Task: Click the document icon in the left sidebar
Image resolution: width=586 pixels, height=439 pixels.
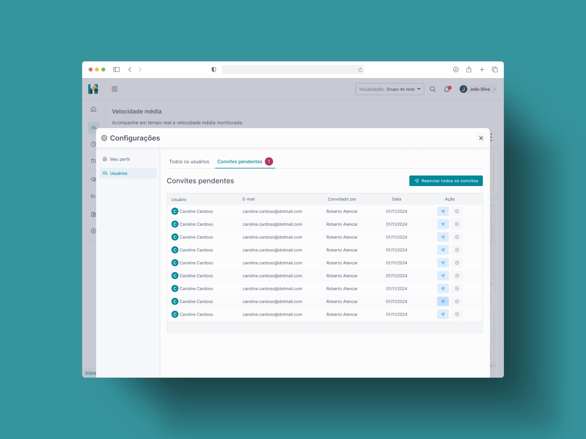Action: pos(93,214)
